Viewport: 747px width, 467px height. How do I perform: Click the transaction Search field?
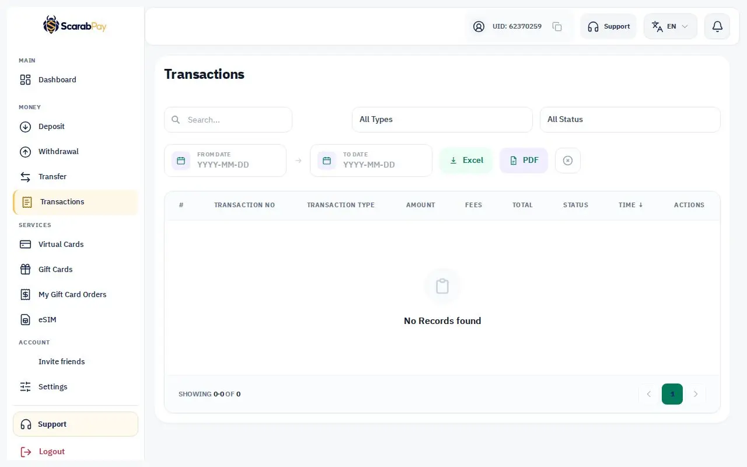[228, 120]
